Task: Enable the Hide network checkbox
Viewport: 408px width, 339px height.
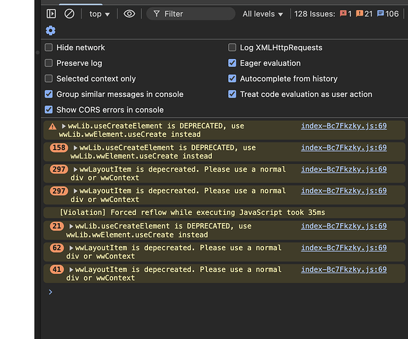Action: 49,47
